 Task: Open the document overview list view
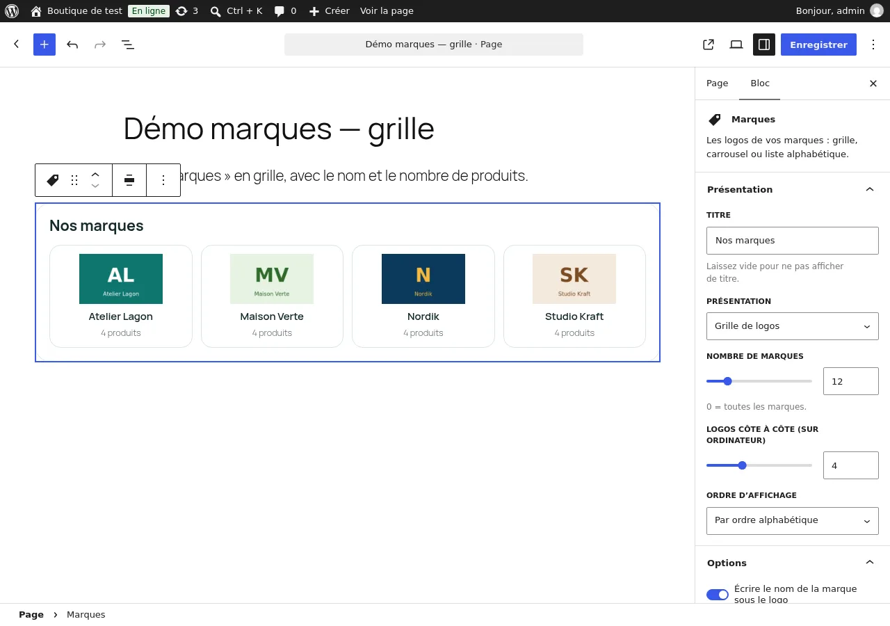point(128,45)
